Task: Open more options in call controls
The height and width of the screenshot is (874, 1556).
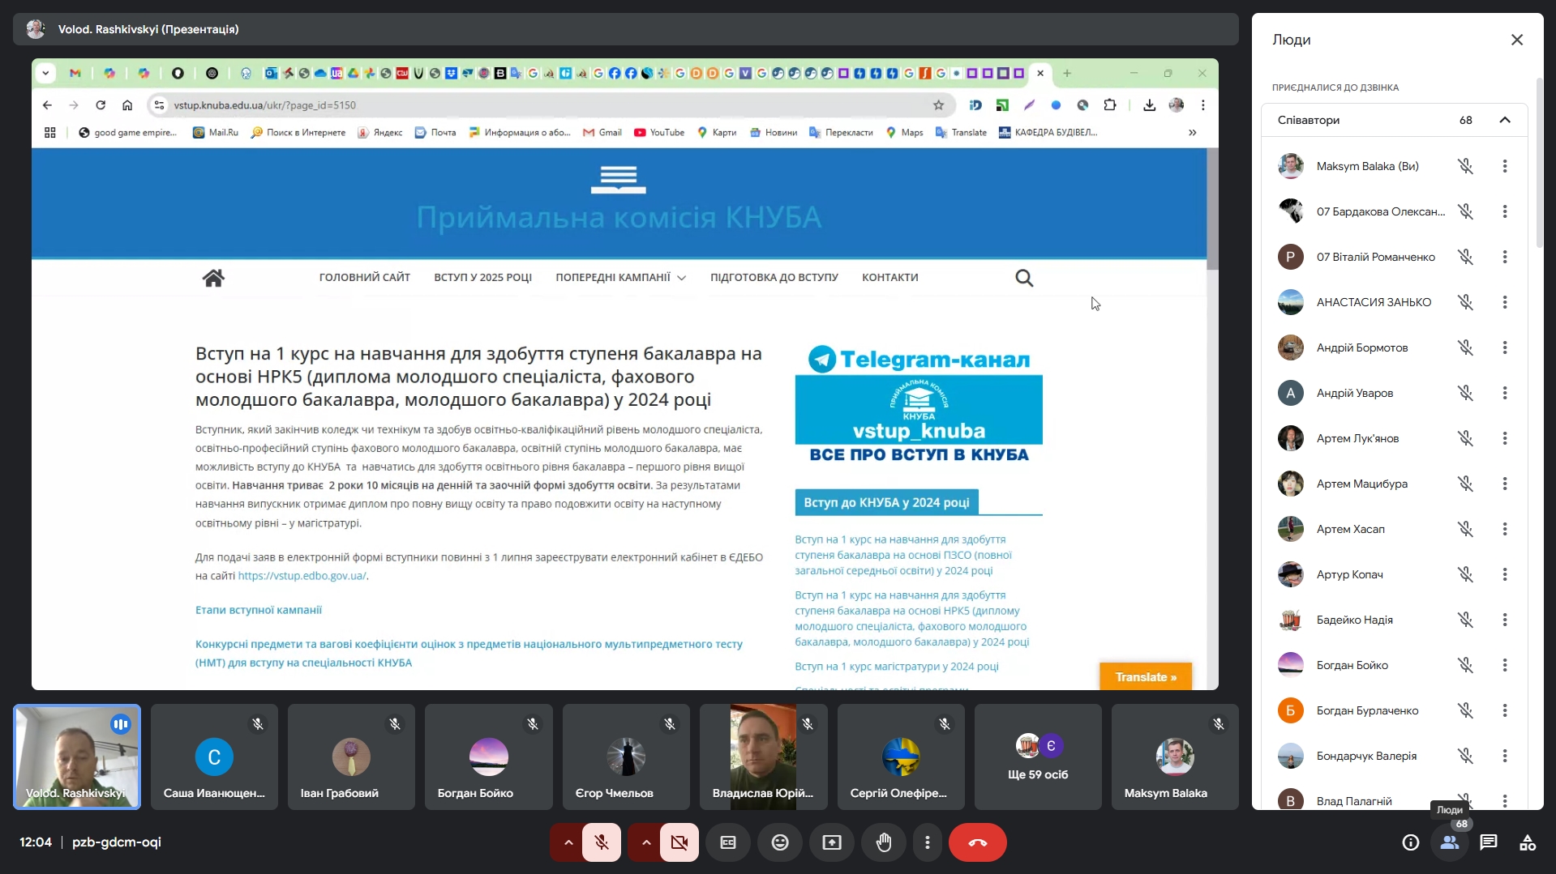Action: [x=928, y=842]
